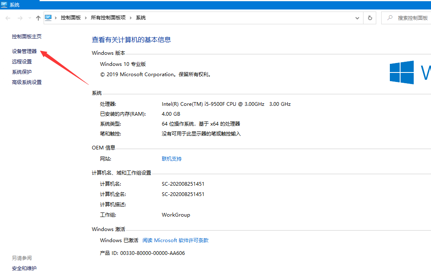Viewport: 431px width, 280px height.
Task: Click the back navigation arrow
Action: click(8, 18)
